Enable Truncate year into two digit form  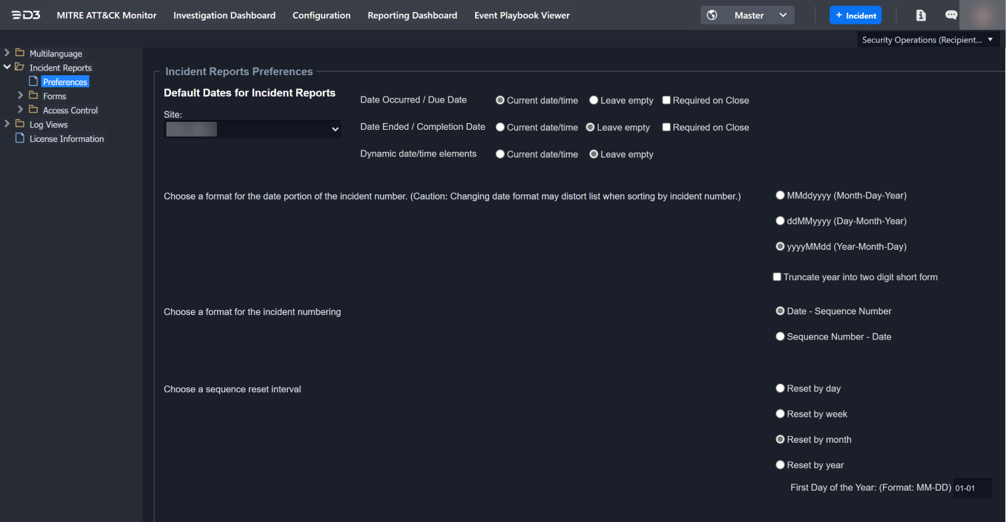click(776, 277)
